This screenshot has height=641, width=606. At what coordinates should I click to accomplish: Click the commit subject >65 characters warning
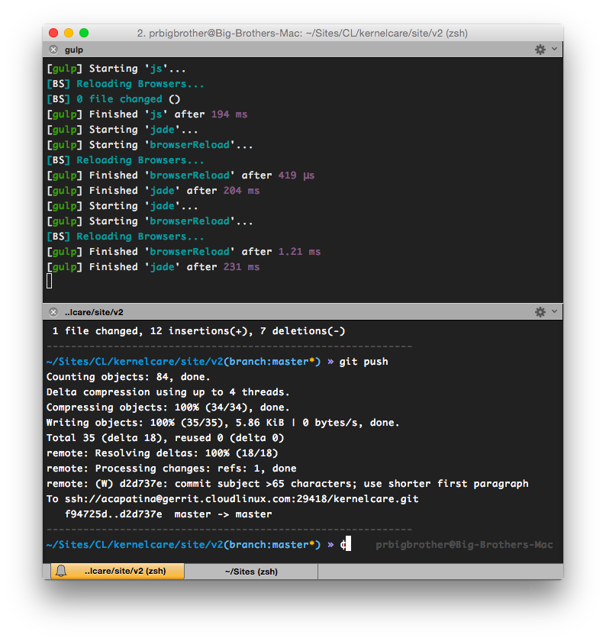[288, 484]
